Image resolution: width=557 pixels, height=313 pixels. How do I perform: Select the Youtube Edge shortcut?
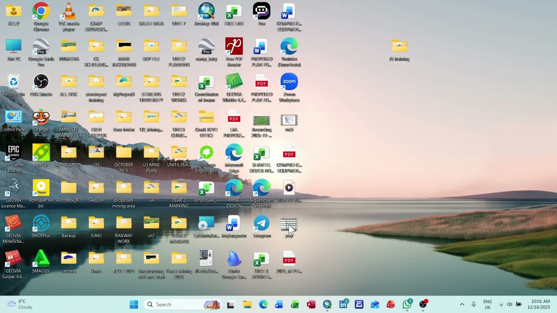289,53
